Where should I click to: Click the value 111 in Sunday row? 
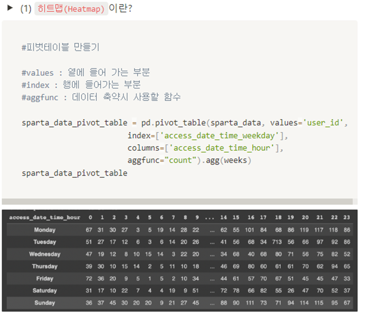click(250, 303)
